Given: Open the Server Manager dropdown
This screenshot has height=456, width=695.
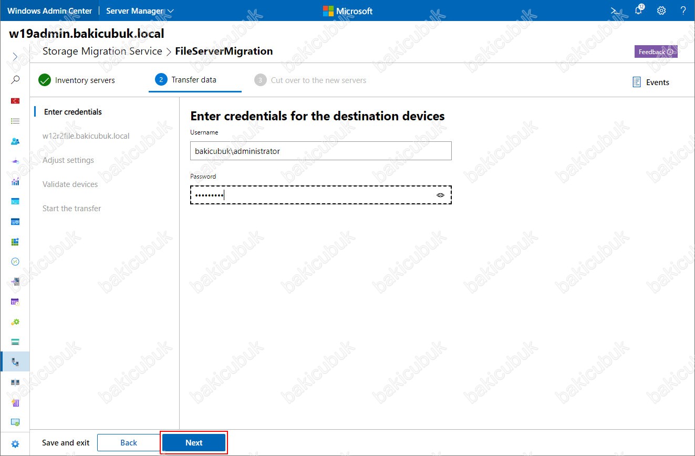Looking at the screenshot, I should pos(140,11).
